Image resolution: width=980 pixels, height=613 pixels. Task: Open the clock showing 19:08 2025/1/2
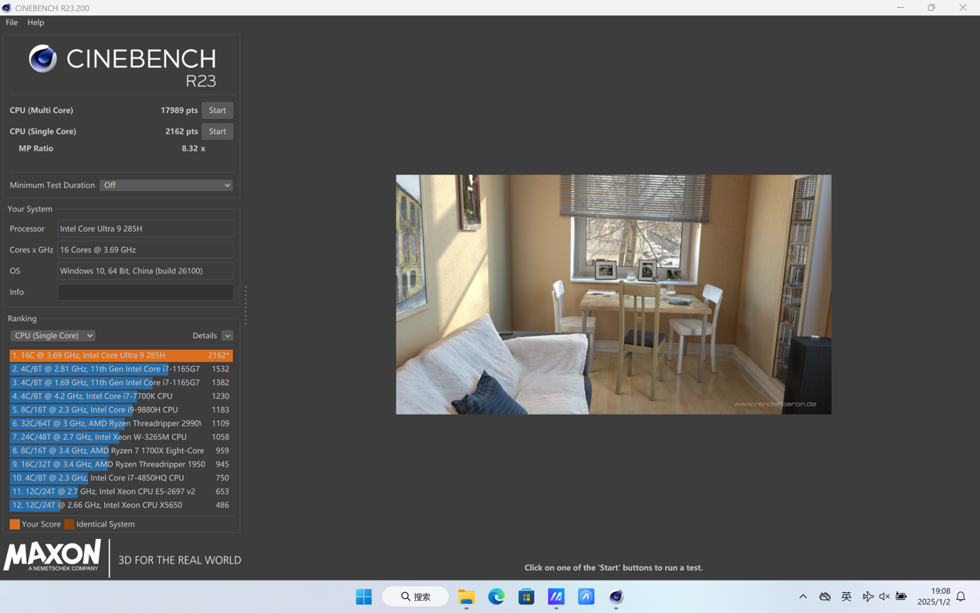click(934, 597)
